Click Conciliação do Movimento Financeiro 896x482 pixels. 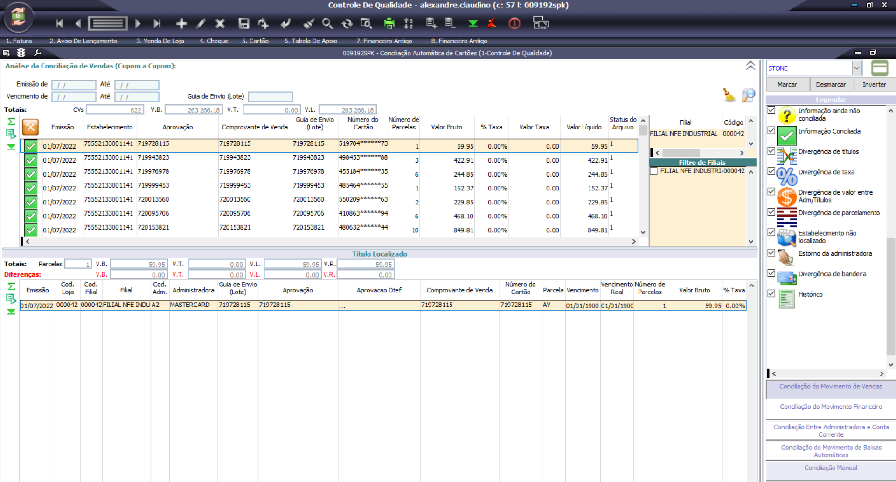[831, 407]
